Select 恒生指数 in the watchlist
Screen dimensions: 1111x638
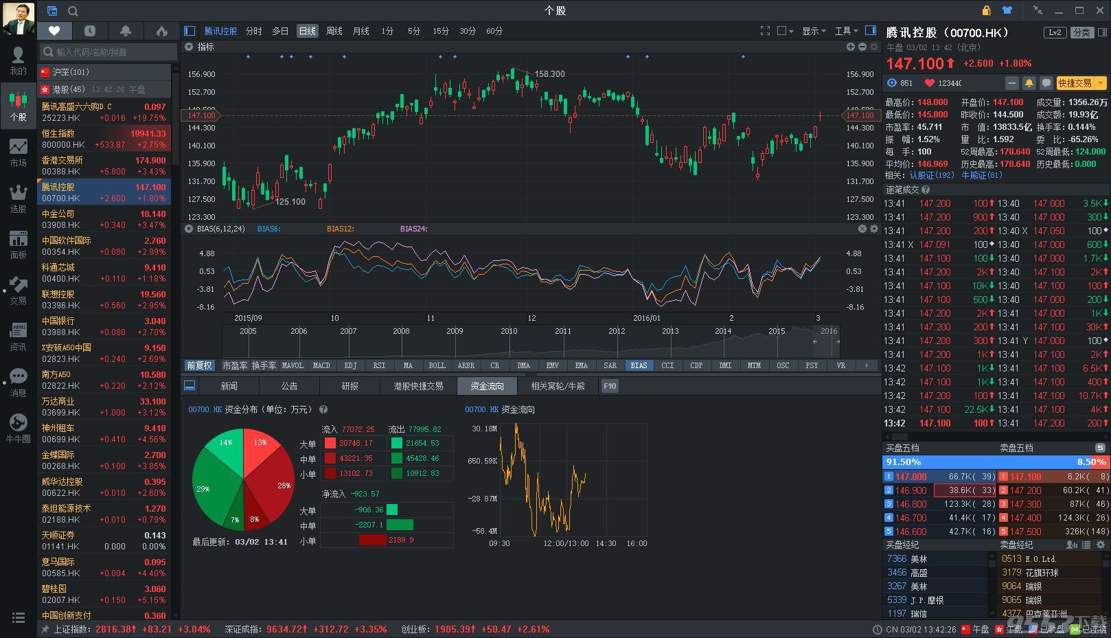104,139
